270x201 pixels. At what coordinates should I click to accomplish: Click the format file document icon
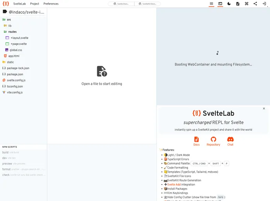tap(238, 4)
